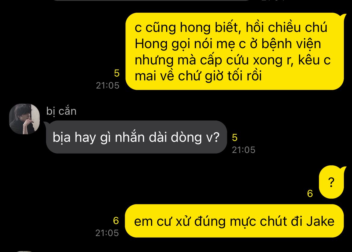Tap the 21:05 timestamp beside the Jake message

(107, 233)
